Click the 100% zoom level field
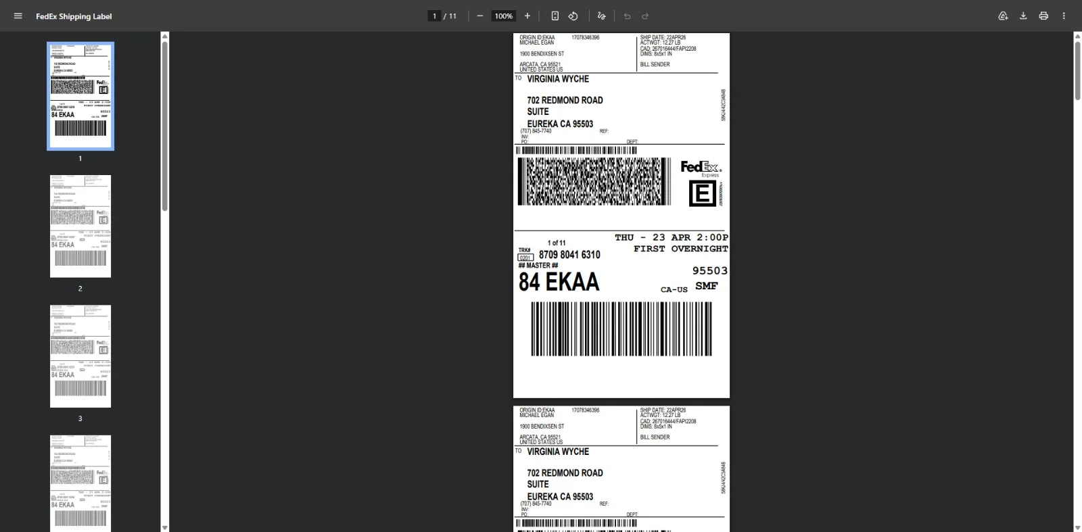 (504, 16)
